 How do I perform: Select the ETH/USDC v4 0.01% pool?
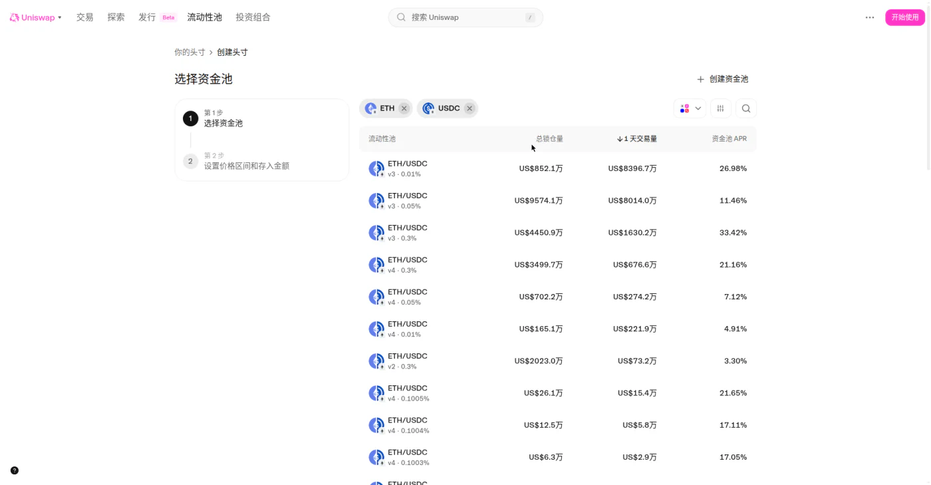click(558, 329)
